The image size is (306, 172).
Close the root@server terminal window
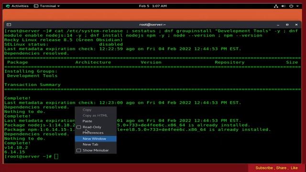(296, 25)
